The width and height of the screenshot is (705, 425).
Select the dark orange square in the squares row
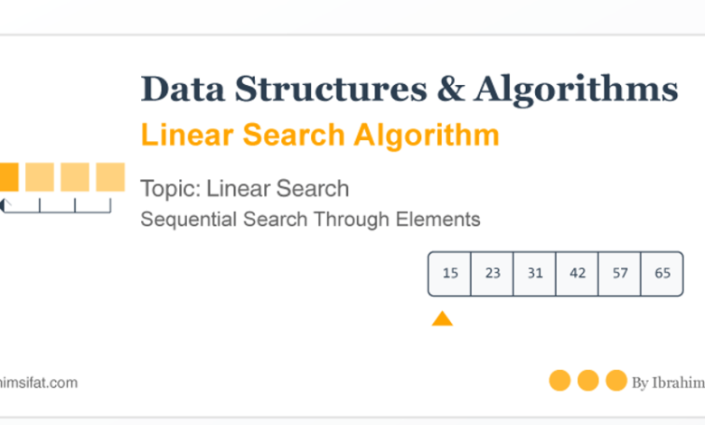click(x=9, y=177)
